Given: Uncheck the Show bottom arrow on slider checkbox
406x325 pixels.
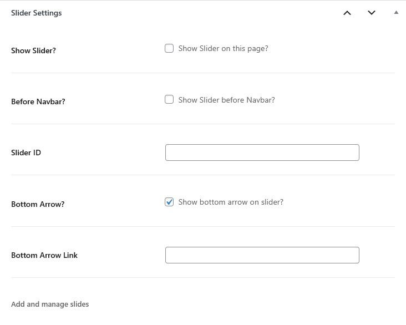Looking at the screenshot, I should [169, 202].
